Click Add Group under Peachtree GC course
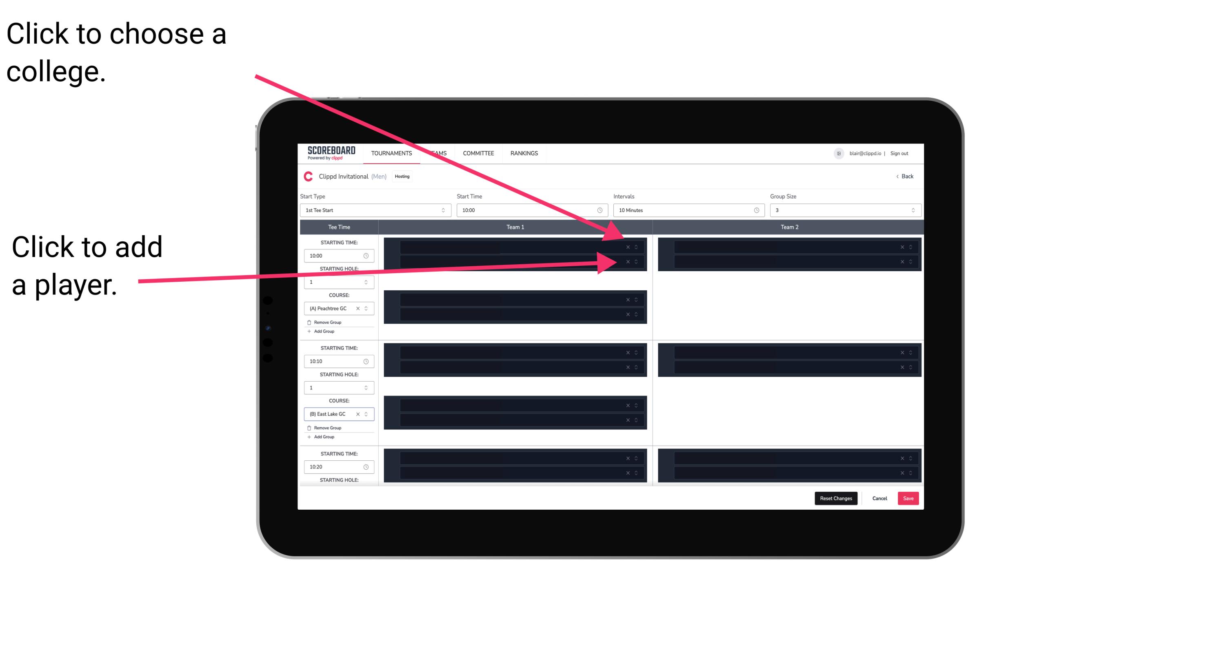This screenshot has width=1217, height=654. [324, 331]
